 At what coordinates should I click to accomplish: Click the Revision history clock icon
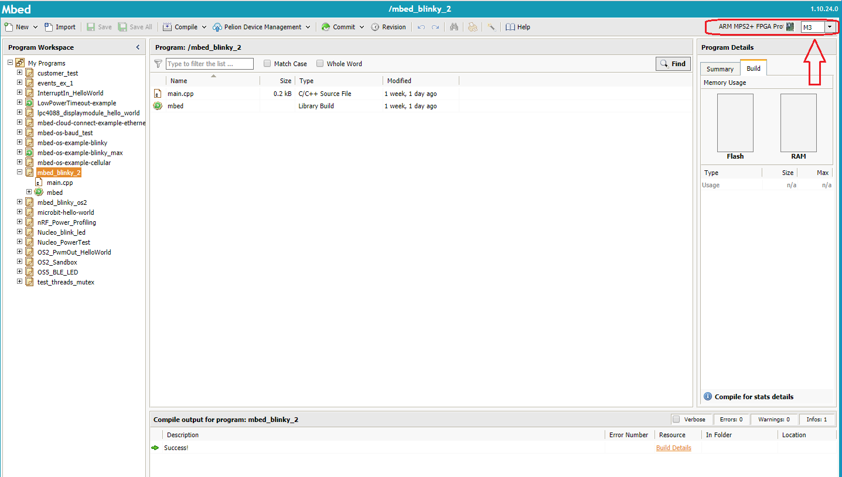[375, 27]
